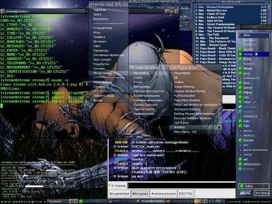Collapse the Clients (1) group

point(240,135)
